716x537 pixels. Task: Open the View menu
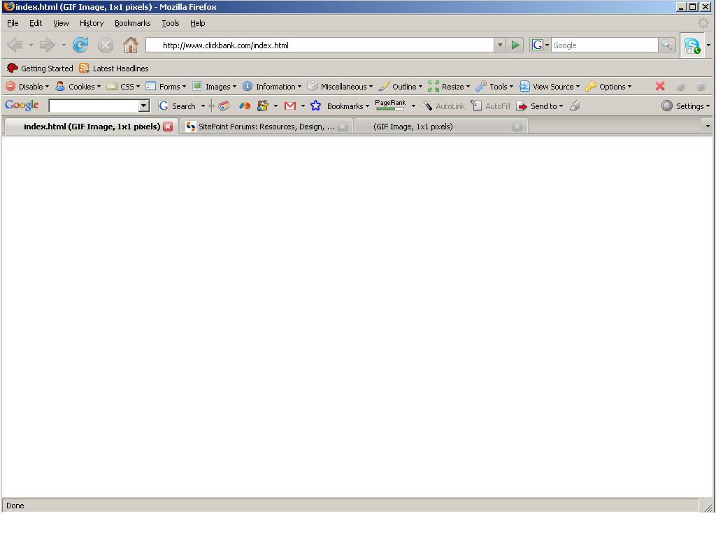(61, 23)
